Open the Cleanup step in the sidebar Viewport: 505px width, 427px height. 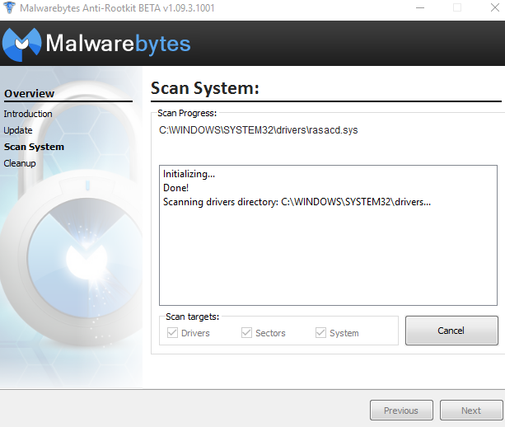coord(20,163)
